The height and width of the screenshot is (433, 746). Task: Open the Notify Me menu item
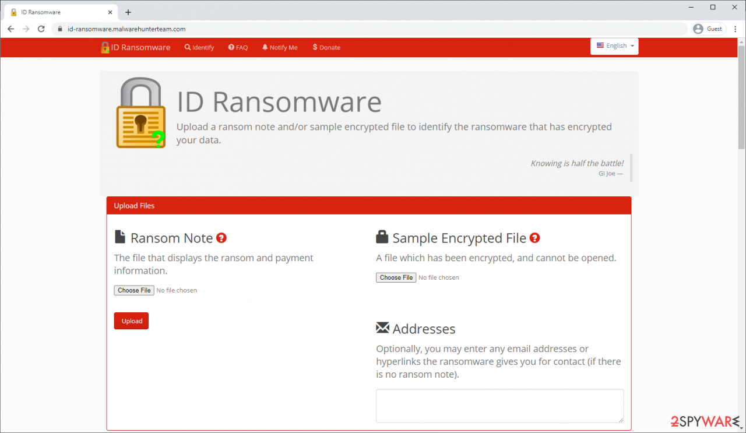pos(280,48)
